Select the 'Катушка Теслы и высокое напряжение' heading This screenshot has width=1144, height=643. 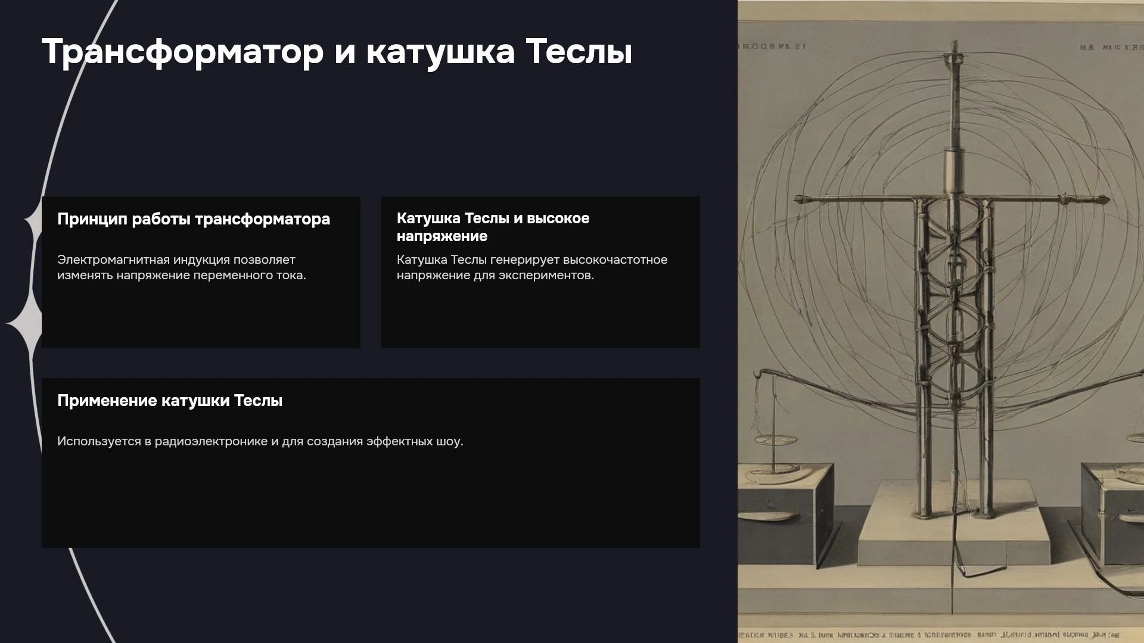[x=493, y=227]
